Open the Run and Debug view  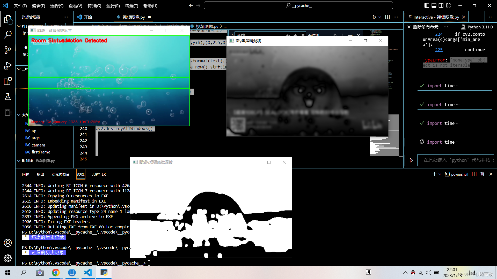coord(8,66)
